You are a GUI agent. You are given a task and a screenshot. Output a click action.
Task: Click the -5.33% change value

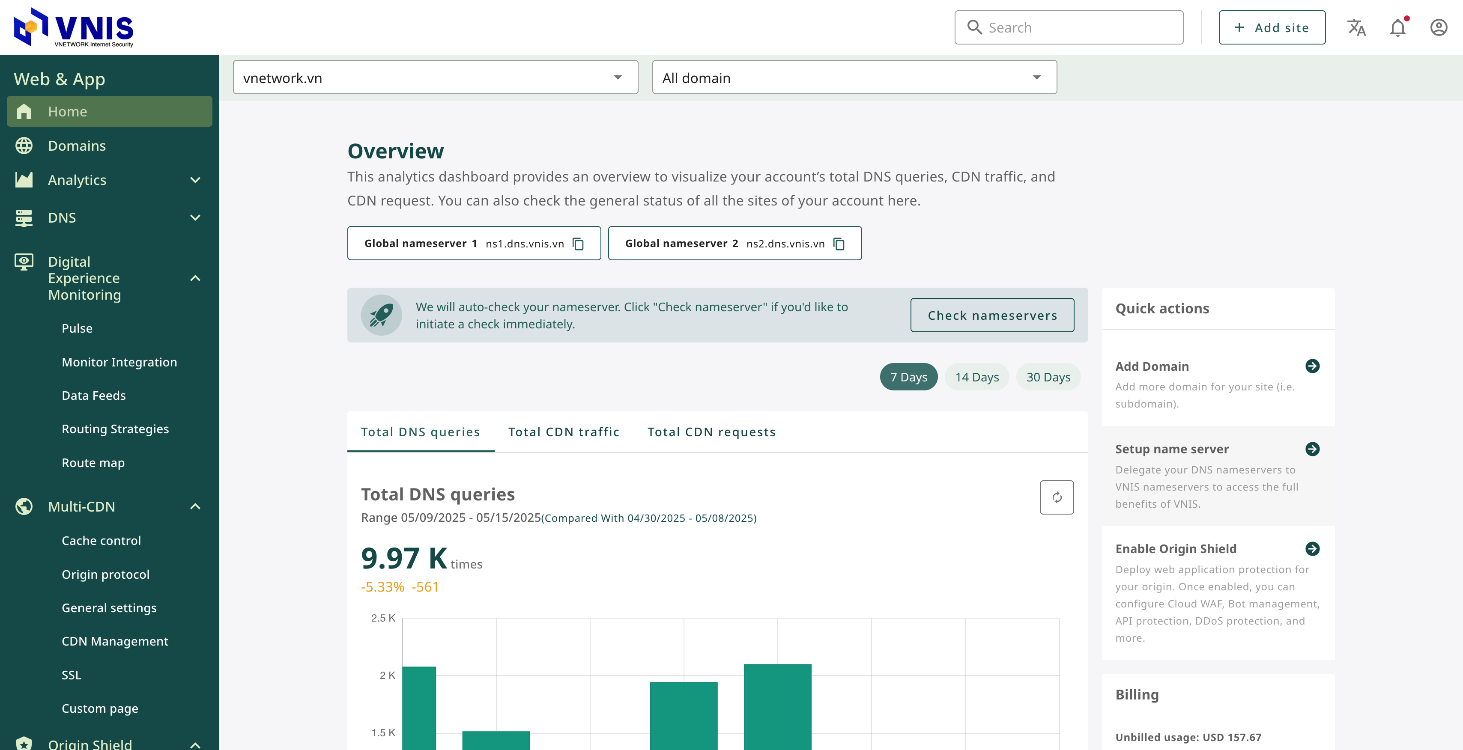point(383,586)
